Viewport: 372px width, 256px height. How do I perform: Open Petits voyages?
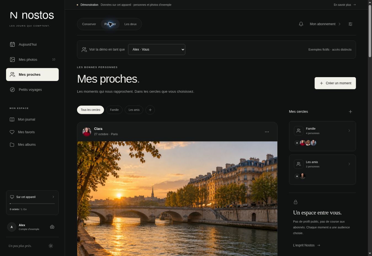click(32, 90)
